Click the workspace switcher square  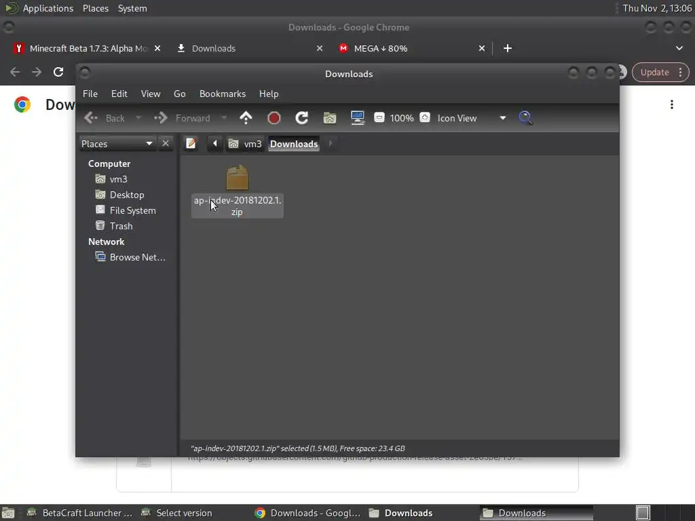point(643,513)
